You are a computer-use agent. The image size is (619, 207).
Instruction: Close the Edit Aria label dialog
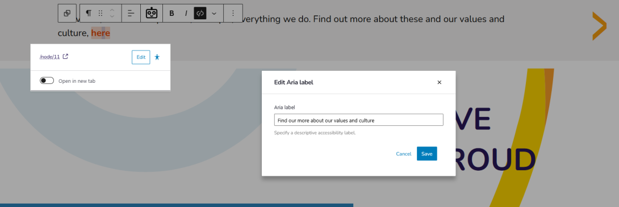[x=439, y=82]
